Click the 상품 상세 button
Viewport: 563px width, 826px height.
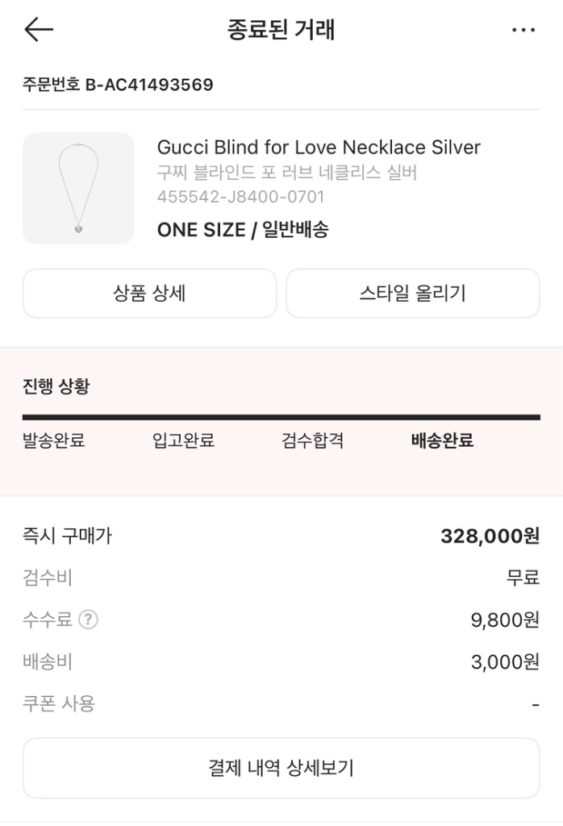(149, 294)
